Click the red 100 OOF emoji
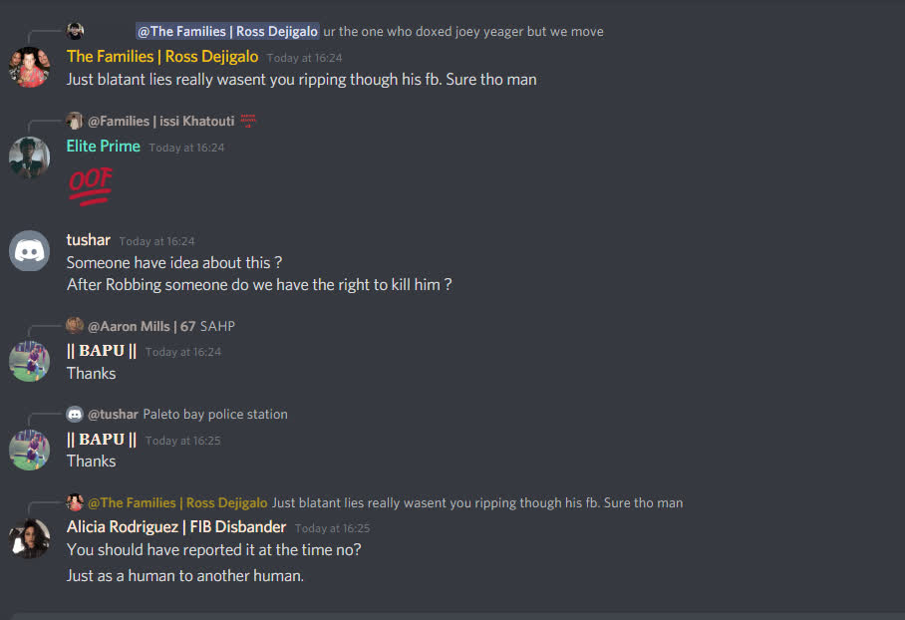Viewport: 905px width, 620px height. [90, 185]
